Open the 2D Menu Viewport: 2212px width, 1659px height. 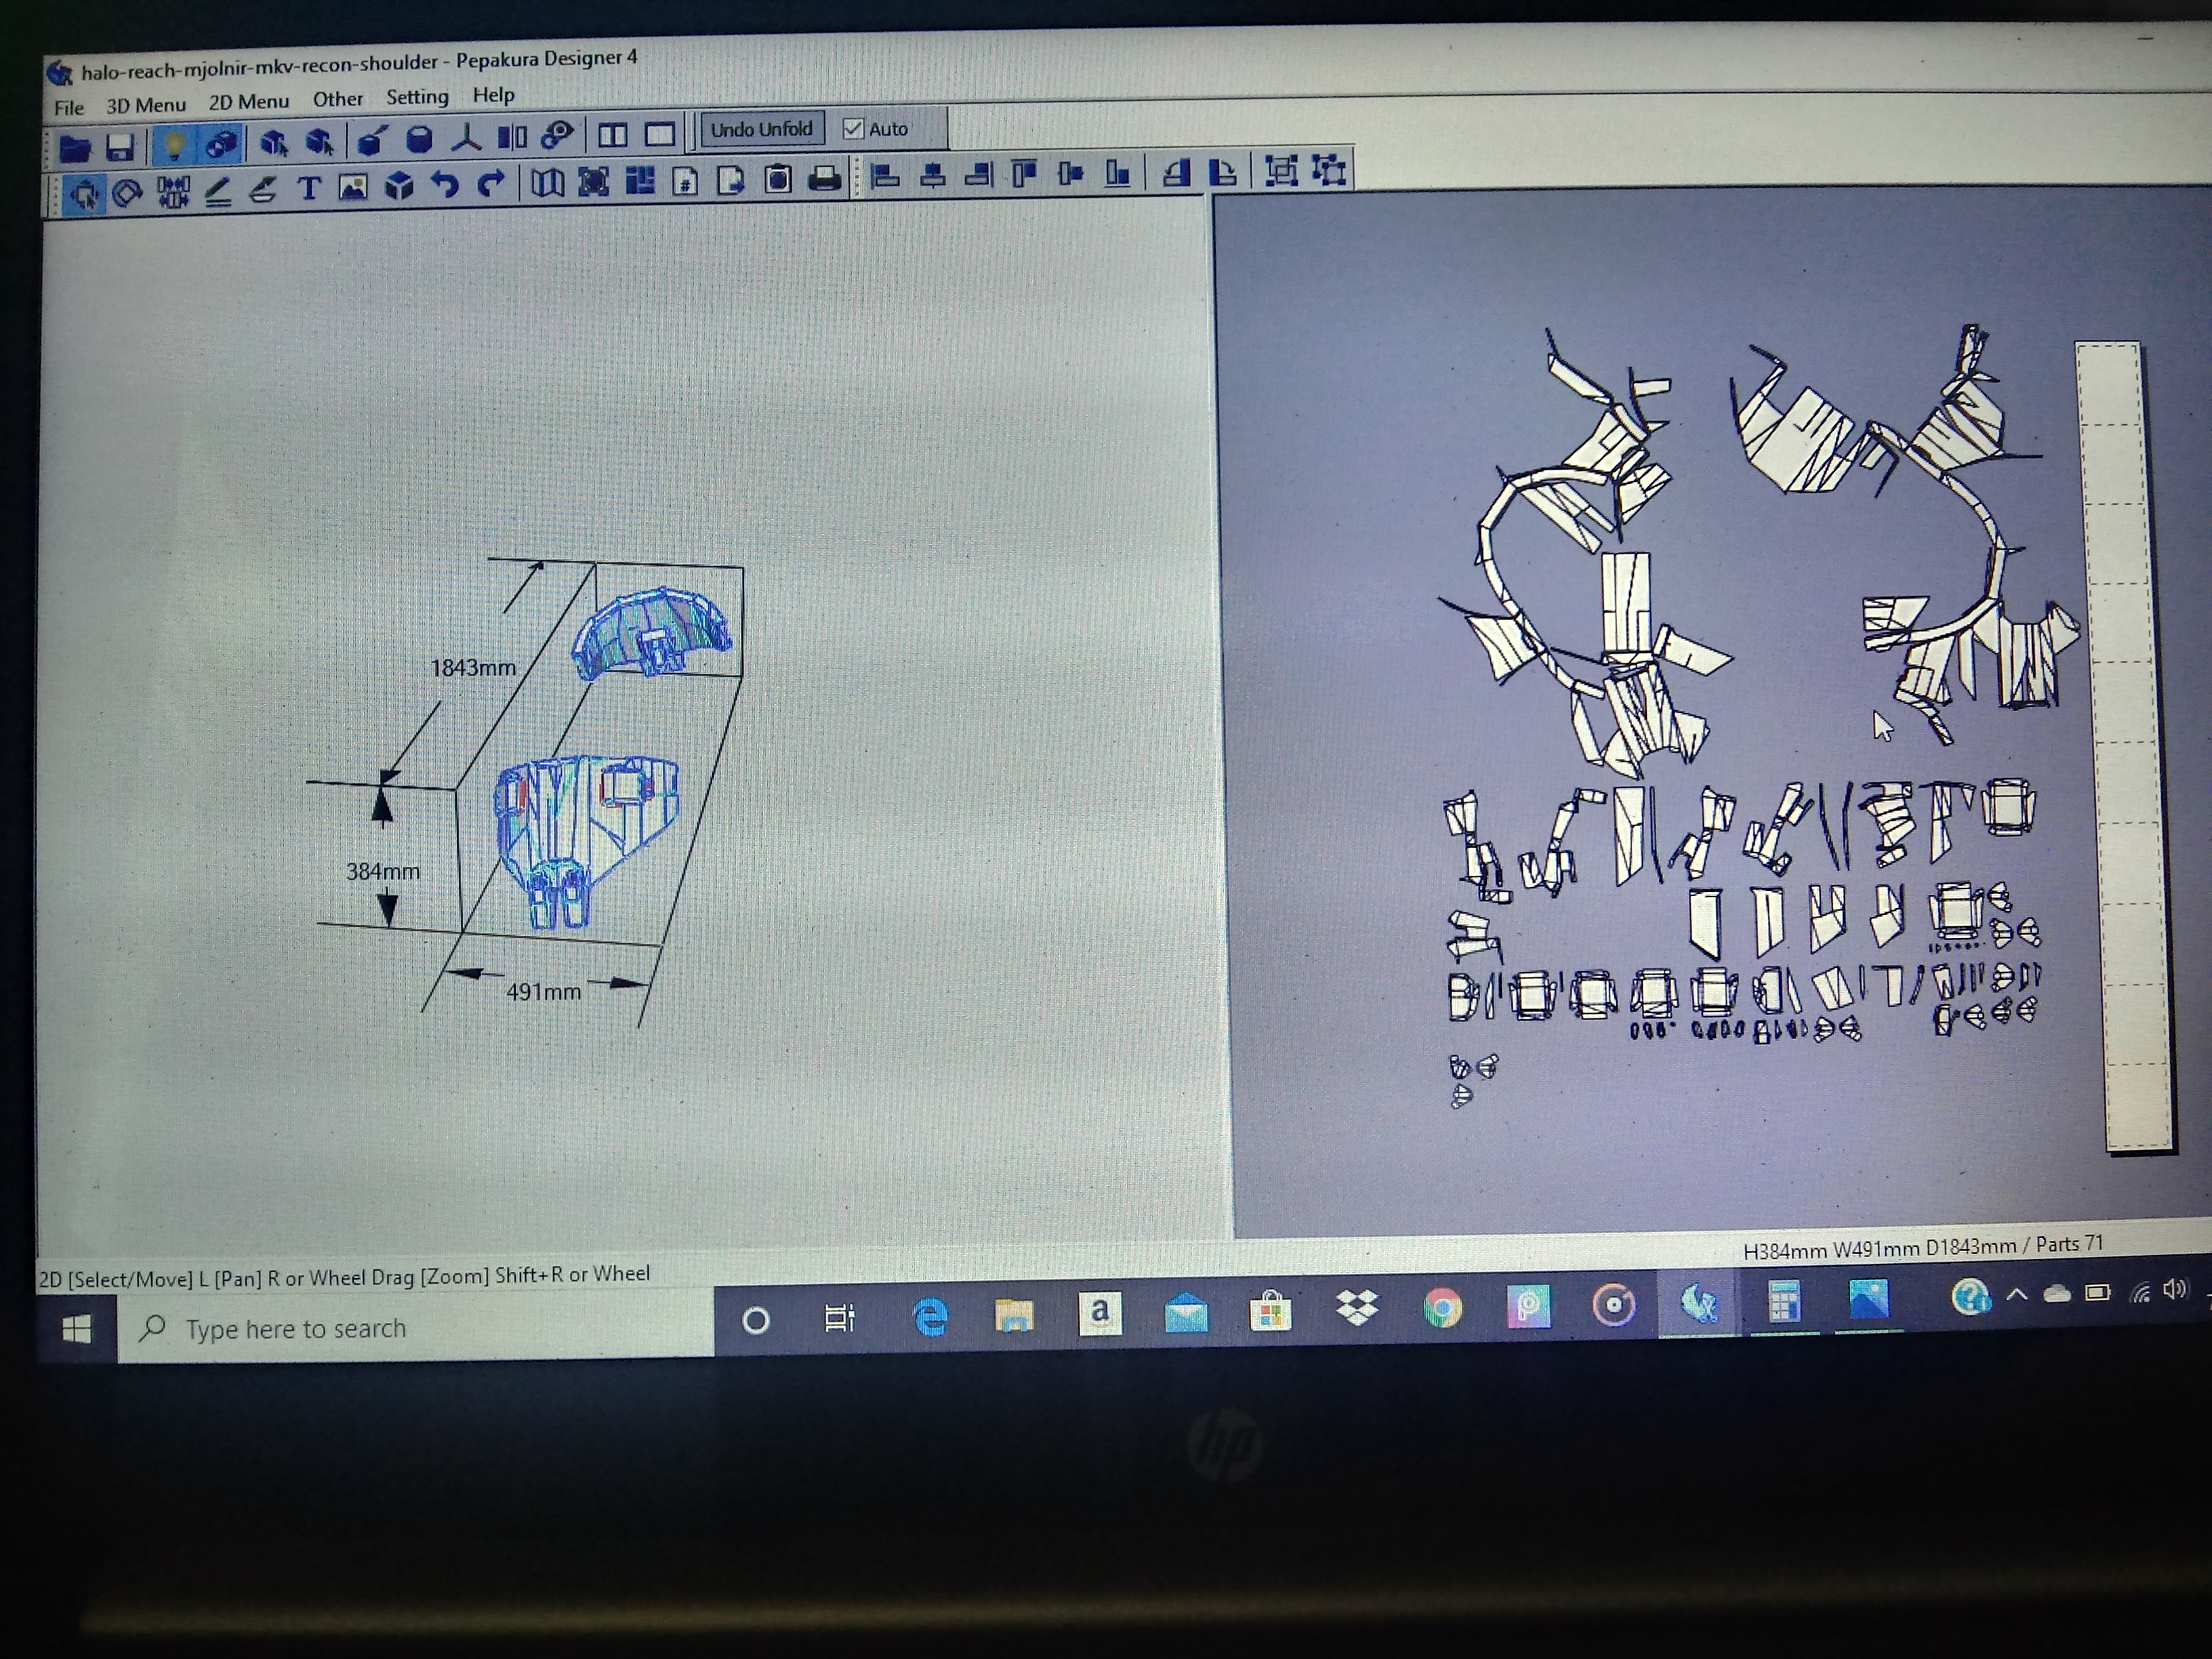coord(248,102)
